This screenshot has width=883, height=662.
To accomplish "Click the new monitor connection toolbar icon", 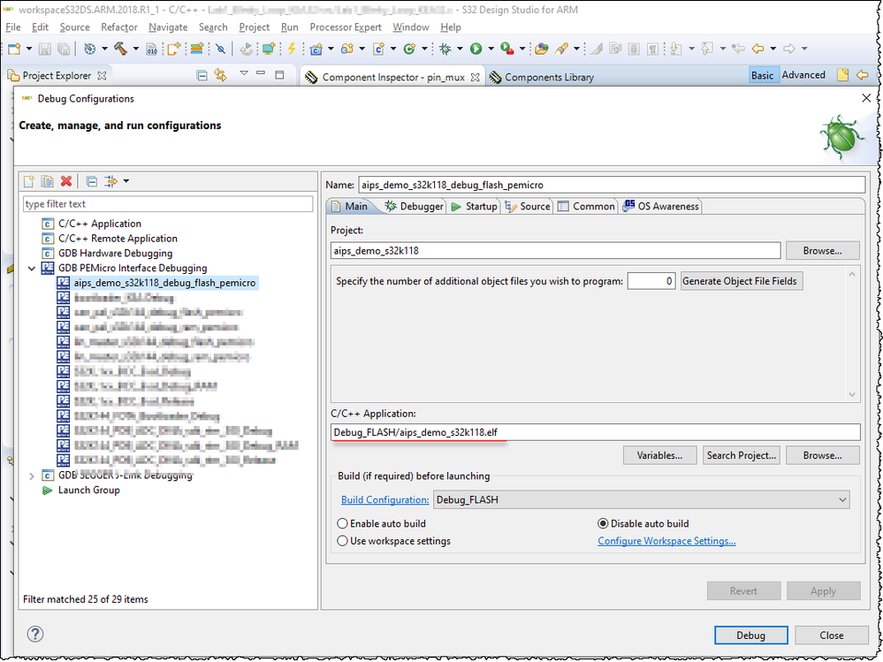I will (270, 49).
